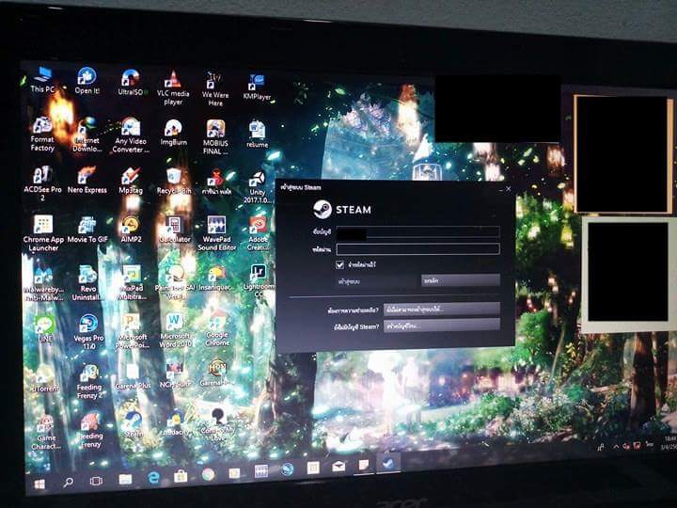Open the Any Video Converter shortcut
The image size is (677, 508).
131,135
